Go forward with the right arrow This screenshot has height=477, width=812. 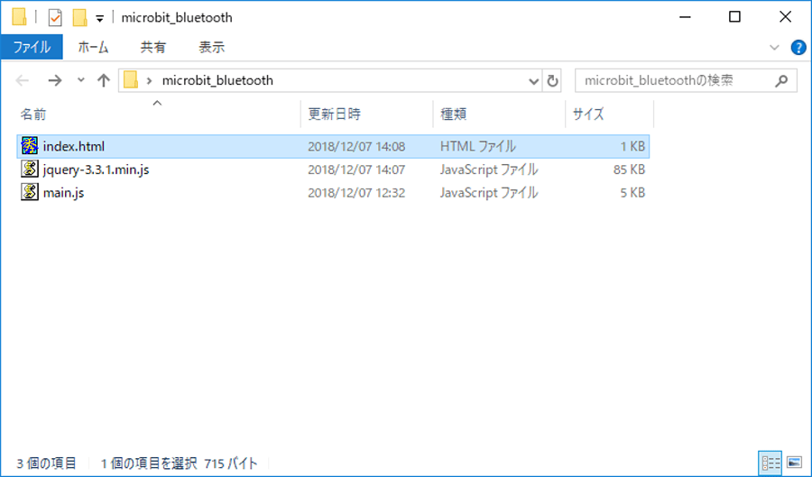click(x=54, y=80)
